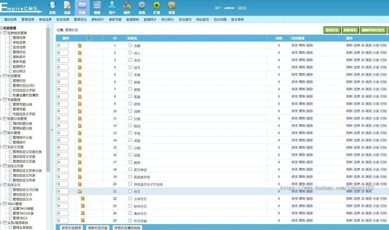The image size is (389, 230).
Task: Click the page icon in the 高中作文 row
Action: tap(83, 213)
